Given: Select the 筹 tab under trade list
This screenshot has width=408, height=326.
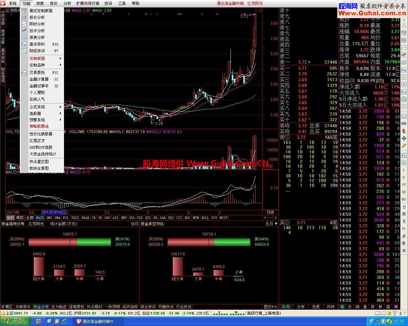Looking at the screenshot, I should coord(396,307).
